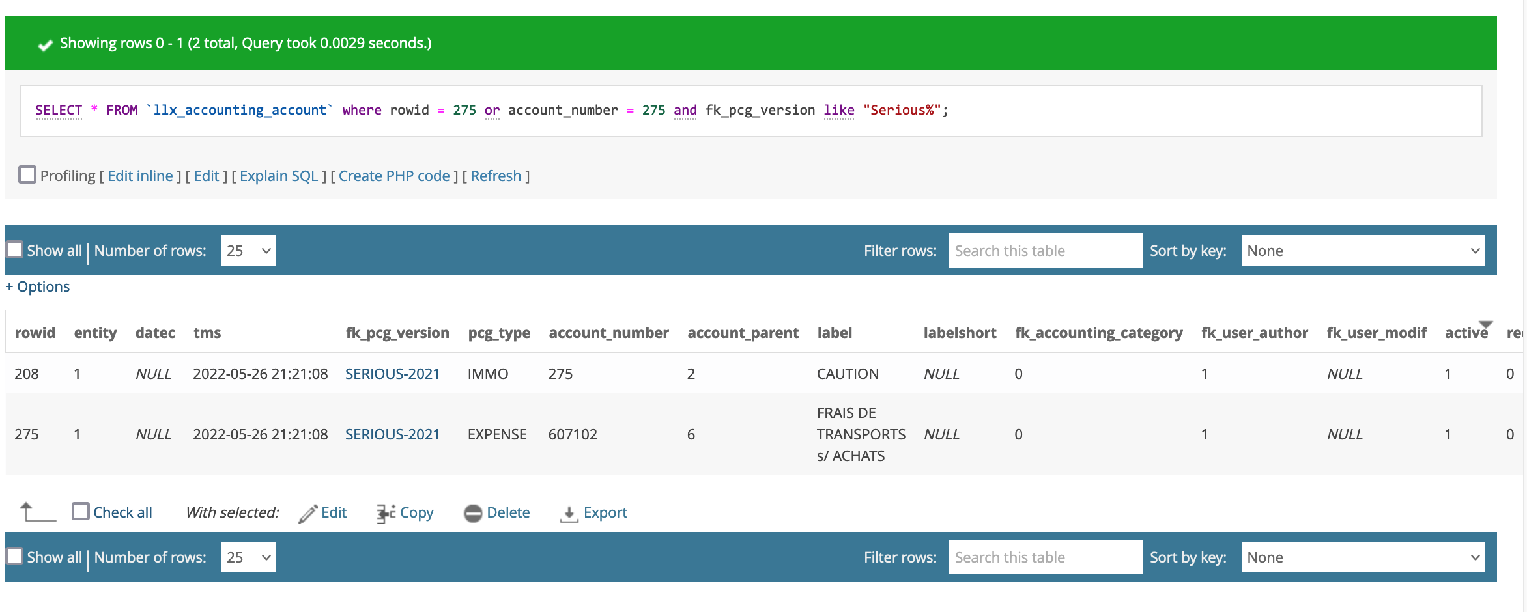Open the bottom Sort by key dropdown
This screenshot has height=612, width=1527.
click(x=1362, y=557)
